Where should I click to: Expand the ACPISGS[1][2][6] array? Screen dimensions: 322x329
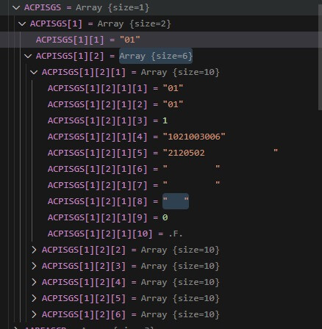pyautogui.click(x=34, y=314)
